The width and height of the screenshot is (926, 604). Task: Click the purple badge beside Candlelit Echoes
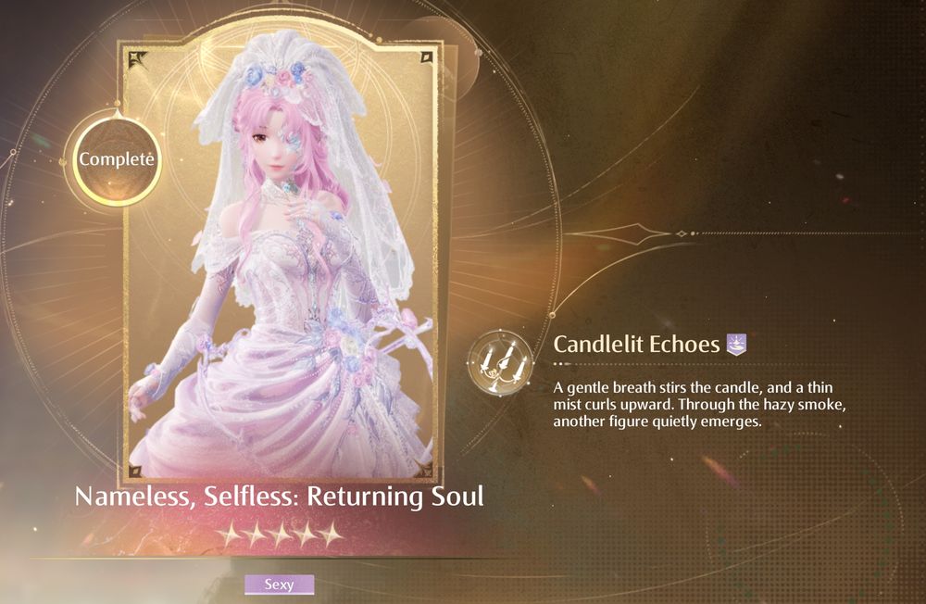(x=736, y=344)
